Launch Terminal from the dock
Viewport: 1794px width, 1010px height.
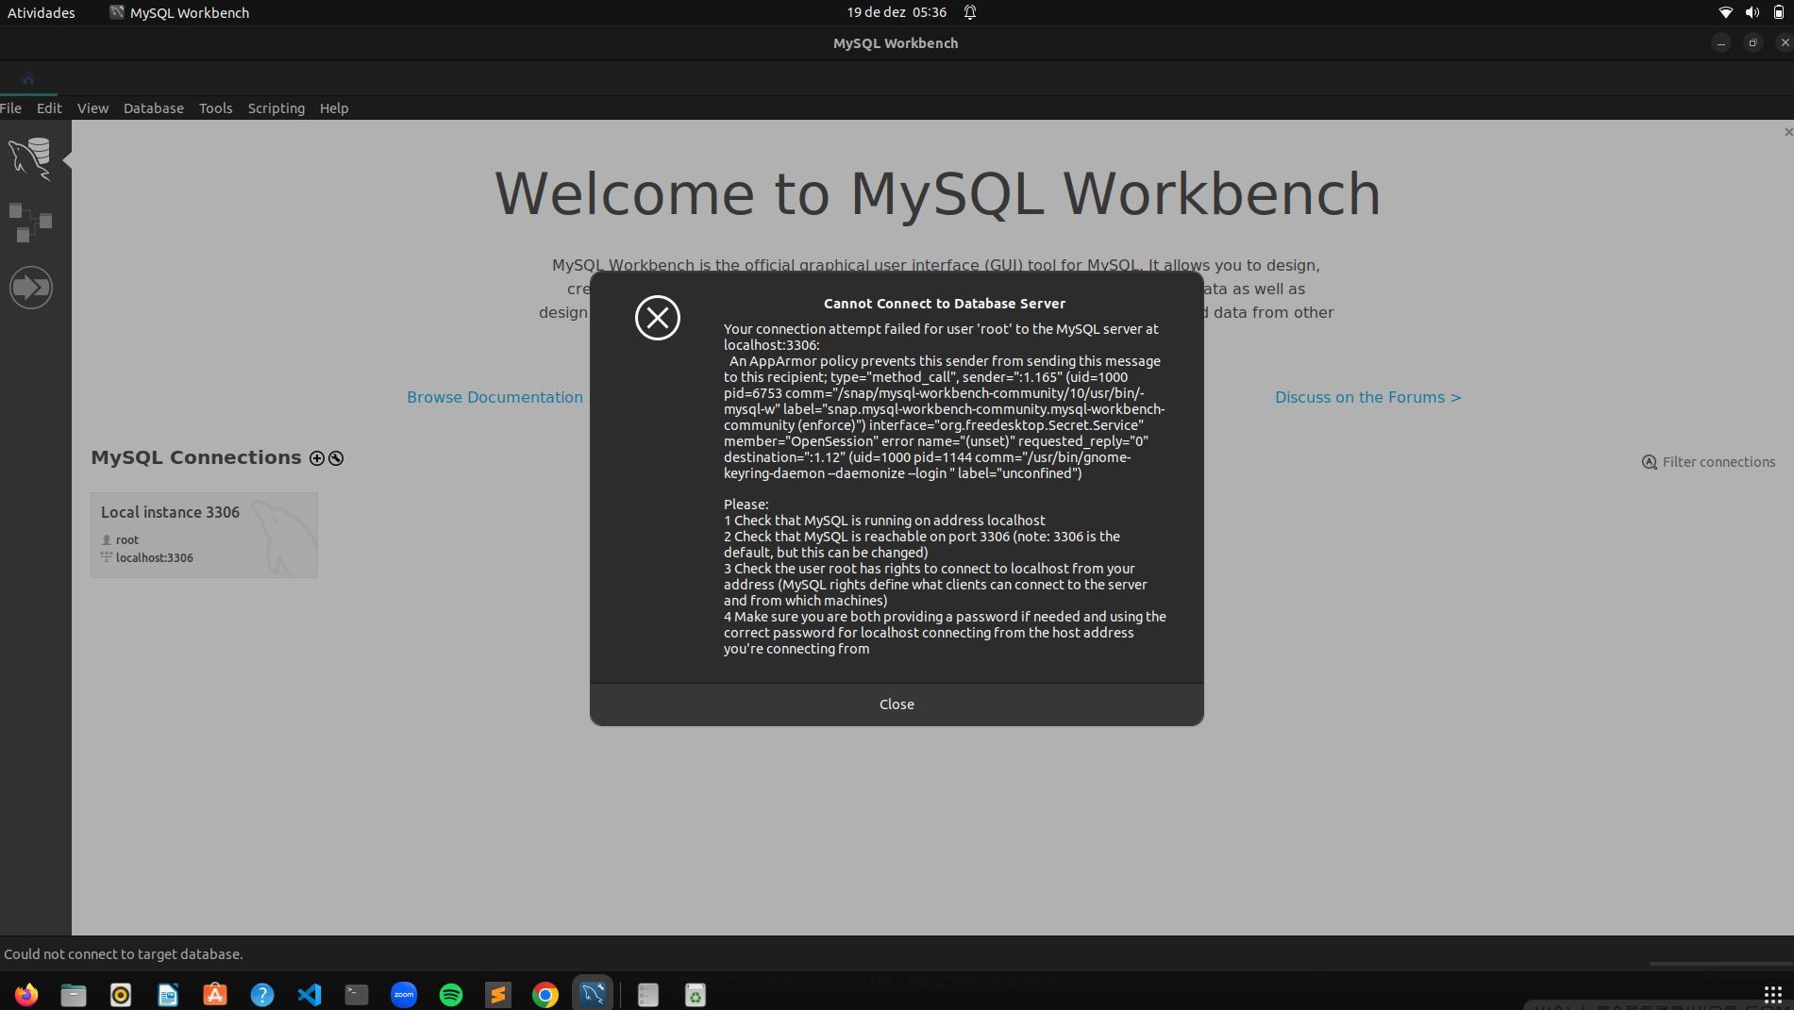(357, 995)
